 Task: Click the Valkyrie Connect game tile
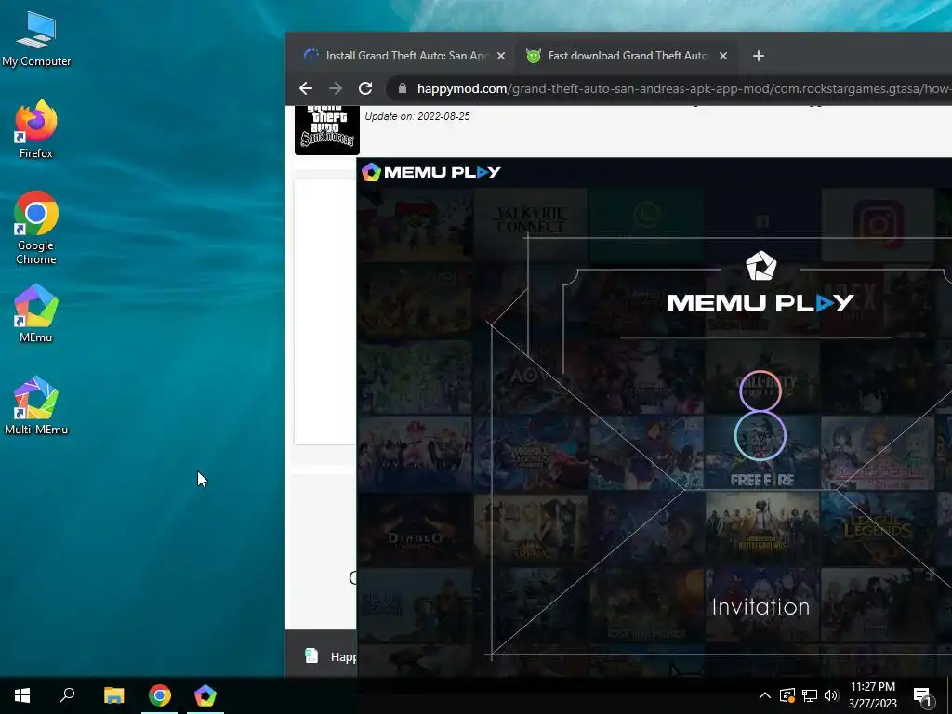point(531,224)
